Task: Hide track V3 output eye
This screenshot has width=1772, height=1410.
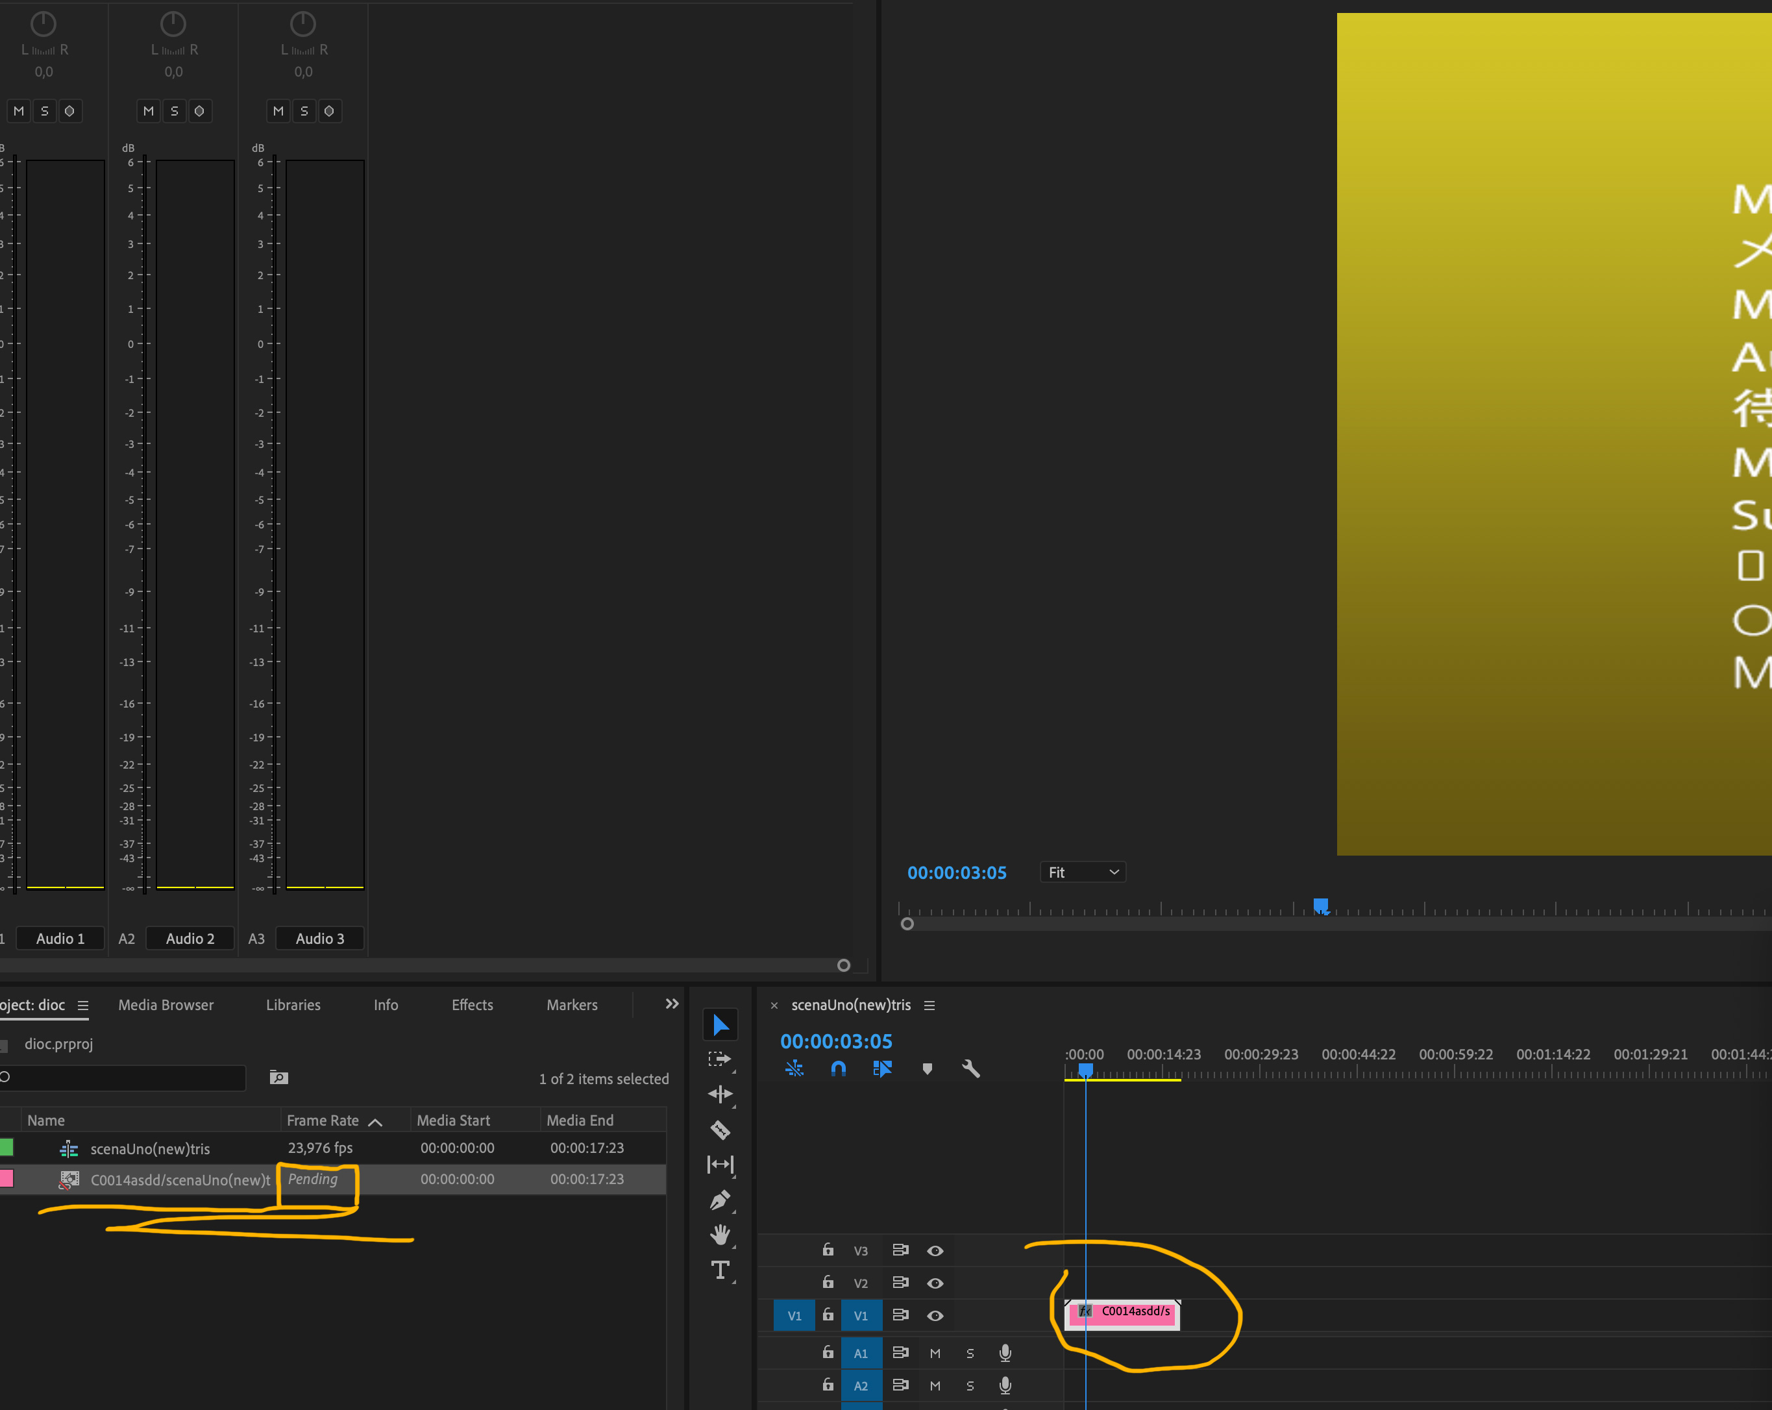Action: [x=935, y=1250]
